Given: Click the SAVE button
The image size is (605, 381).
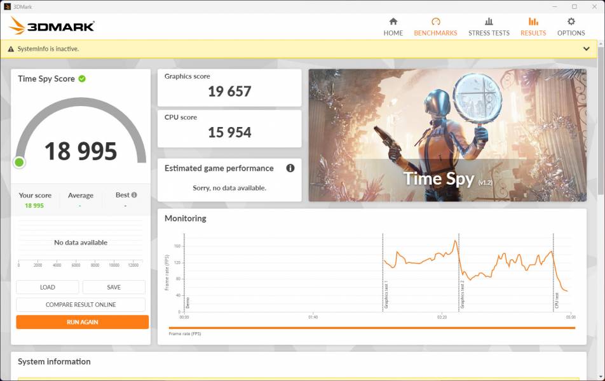Looking at the screenshot, I should (114, 287).
